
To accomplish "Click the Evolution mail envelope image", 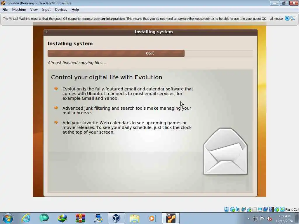I will coord(225,151).
